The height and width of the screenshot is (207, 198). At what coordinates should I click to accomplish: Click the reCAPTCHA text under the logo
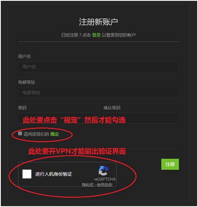[x=105, y=179]
